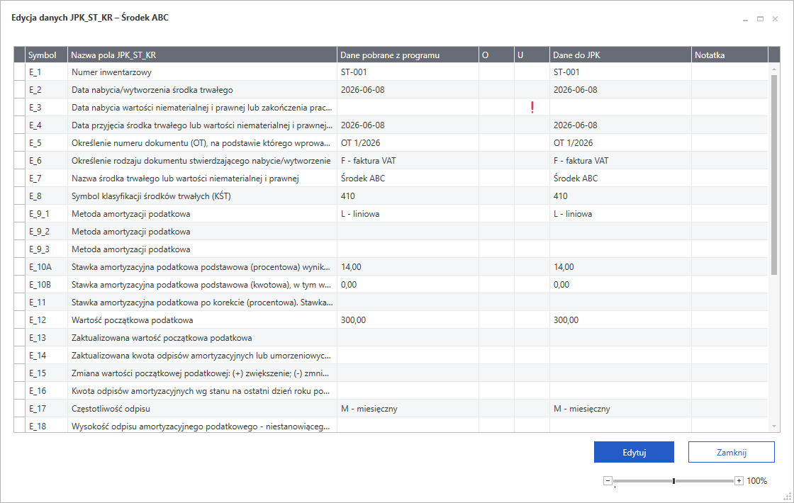Click the Edytuj button
The height and width of the screenshot is (503, 794).
(x=634, y=452)
